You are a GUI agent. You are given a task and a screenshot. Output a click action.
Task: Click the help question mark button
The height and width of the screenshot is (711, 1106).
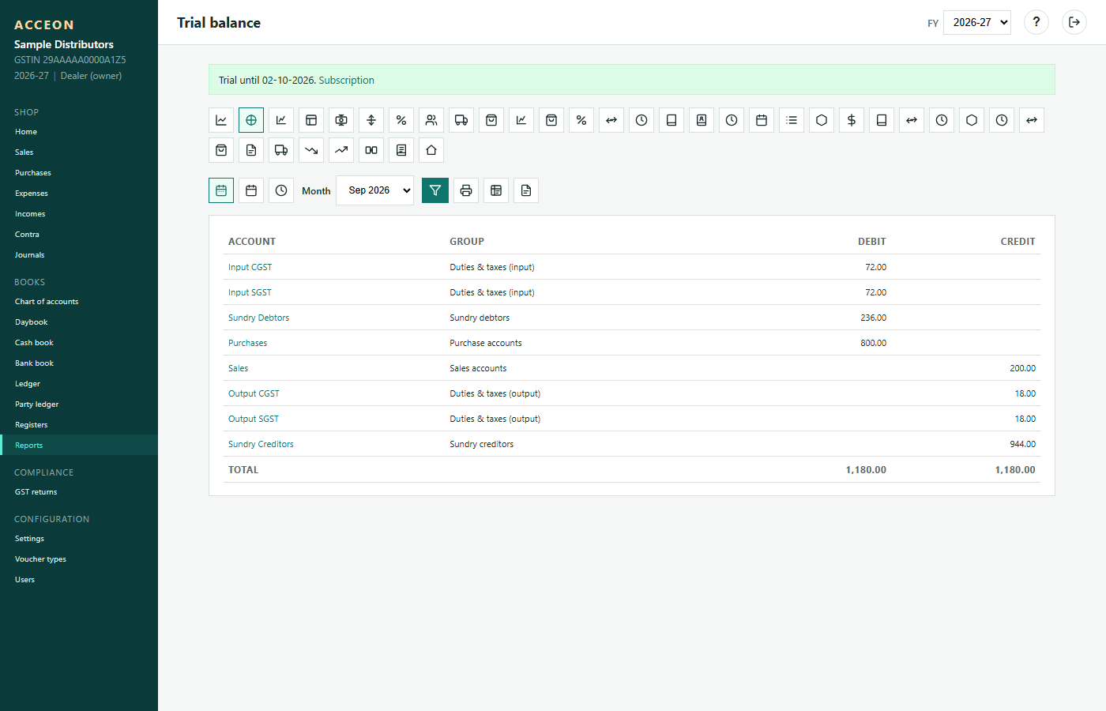coord(1036,22)
